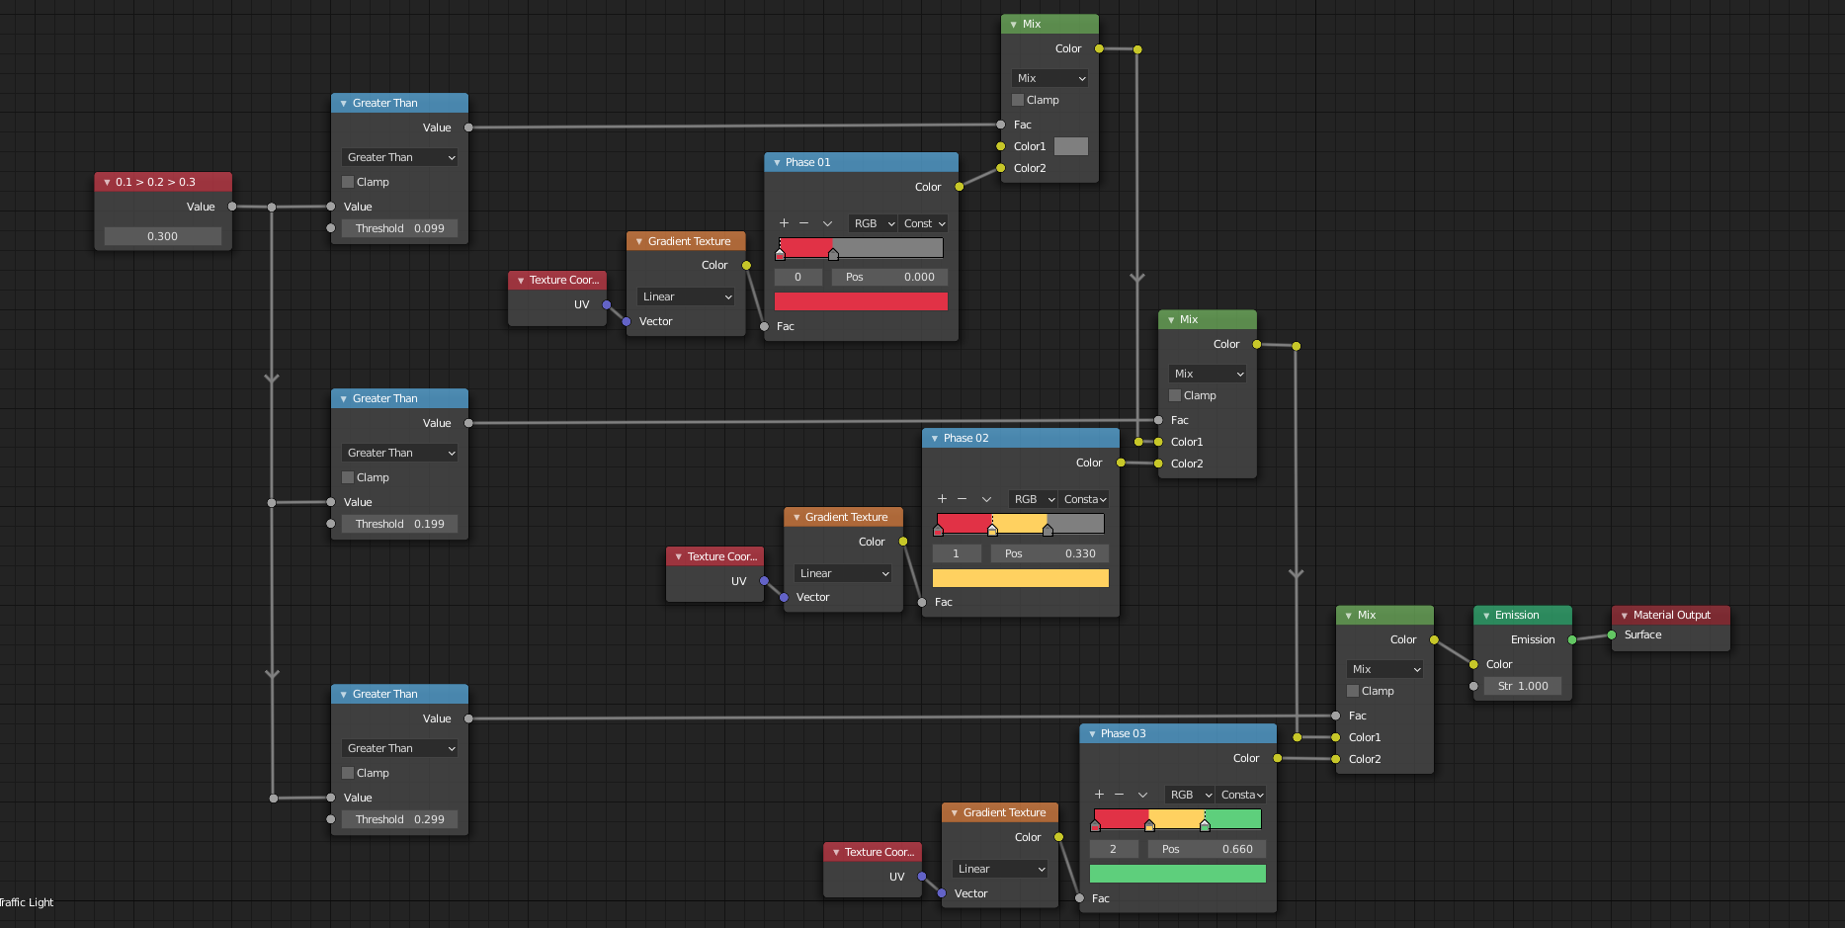
Task: Edit the Threshold 0.299 field
Action: 400,819
